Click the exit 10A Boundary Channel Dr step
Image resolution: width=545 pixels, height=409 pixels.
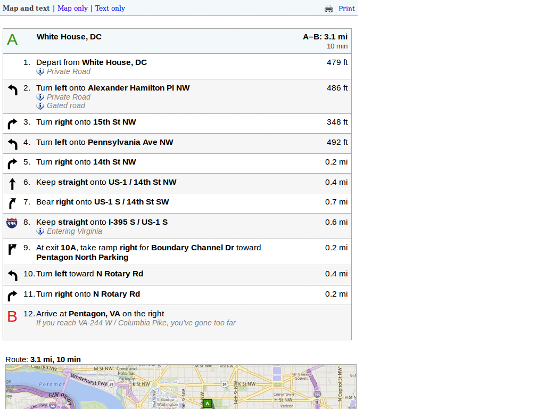[x=148, y=252]
